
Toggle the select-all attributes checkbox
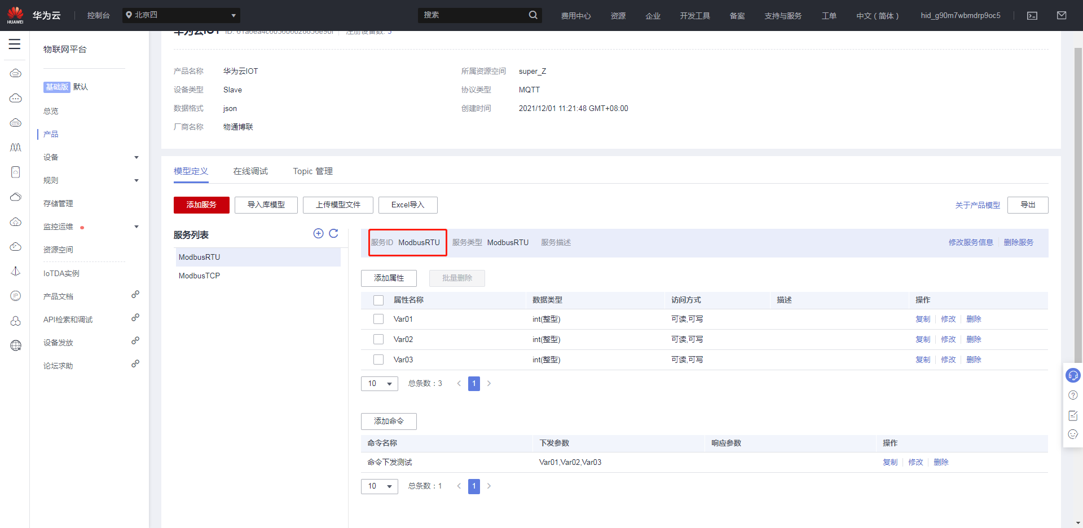coord(378,300)
